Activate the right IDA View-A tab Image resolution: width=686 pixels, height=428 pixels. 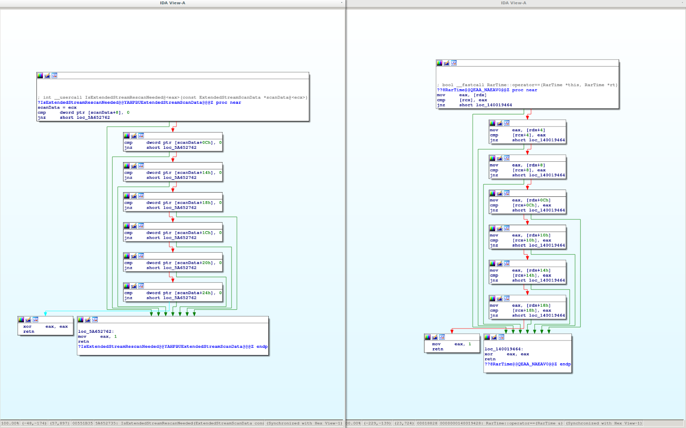click(x=513, y=3)
